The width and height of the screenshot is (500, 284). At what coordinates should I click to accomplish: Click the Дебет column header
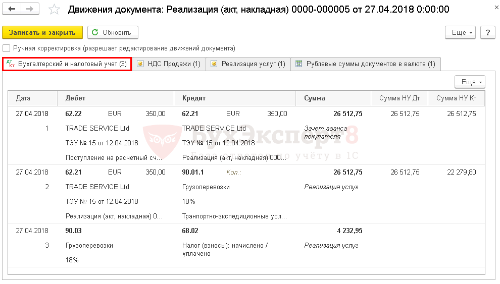tap(76, 98)
